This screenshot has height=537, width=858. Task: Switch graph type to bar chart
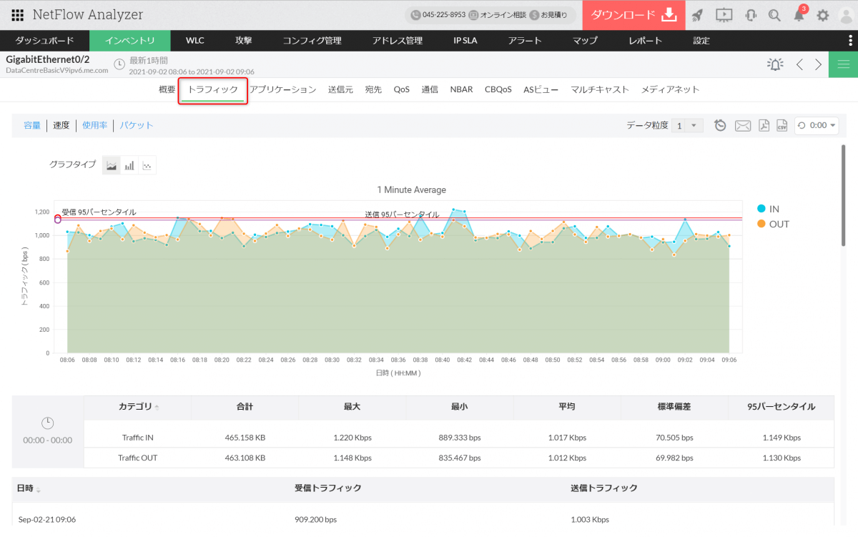[x=129, y=165]
